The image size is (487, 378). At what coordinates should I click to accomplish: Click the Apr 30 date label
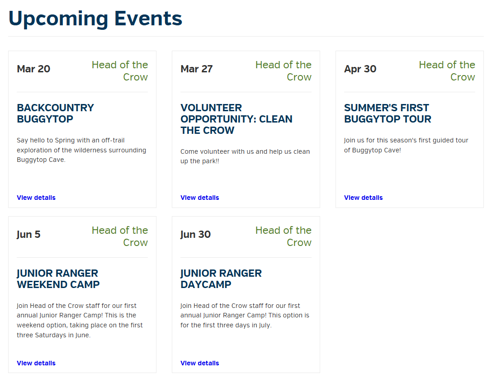(360, 69)
